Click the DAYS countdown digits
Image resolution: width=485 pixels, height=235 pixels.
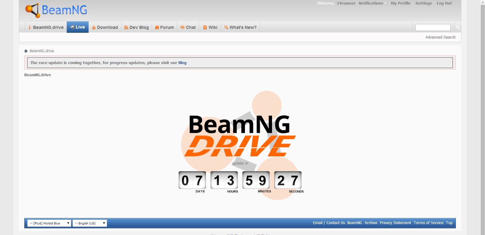[x=192, y=180]
